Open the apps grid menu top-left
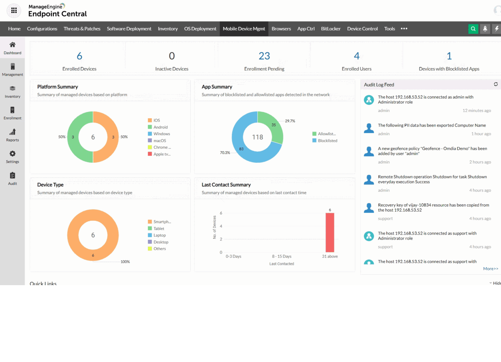 coord(14,10)
